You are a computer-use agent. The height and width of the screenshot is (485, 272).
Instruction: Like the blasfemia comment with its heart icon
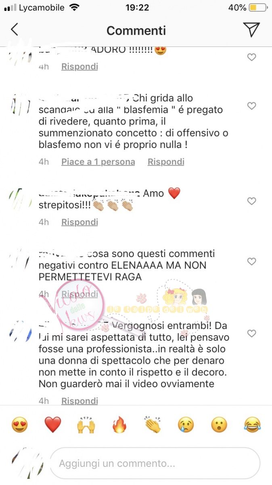[x=251, y=106]
